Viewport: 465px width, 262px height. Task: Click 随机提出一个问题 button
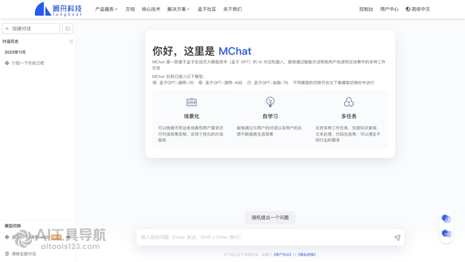click(x=270, y=217)
